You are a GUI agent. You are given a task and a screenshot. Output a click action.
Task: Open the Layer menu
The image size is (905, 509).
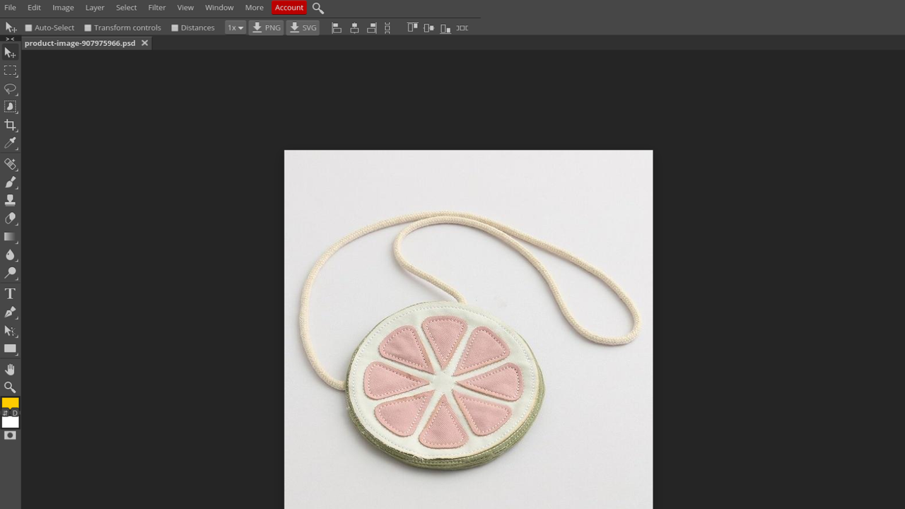[x=94, y=7]
